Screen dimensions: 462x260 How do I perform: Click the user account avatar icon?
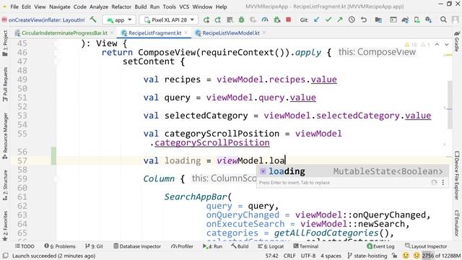pyautogui.click(x=455, y=19)
